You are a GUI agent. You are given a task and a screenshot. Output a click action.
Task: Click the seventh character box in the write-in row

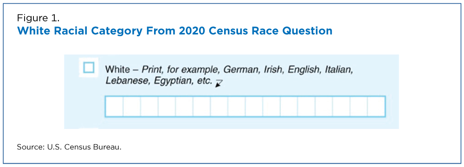(219, 106)
